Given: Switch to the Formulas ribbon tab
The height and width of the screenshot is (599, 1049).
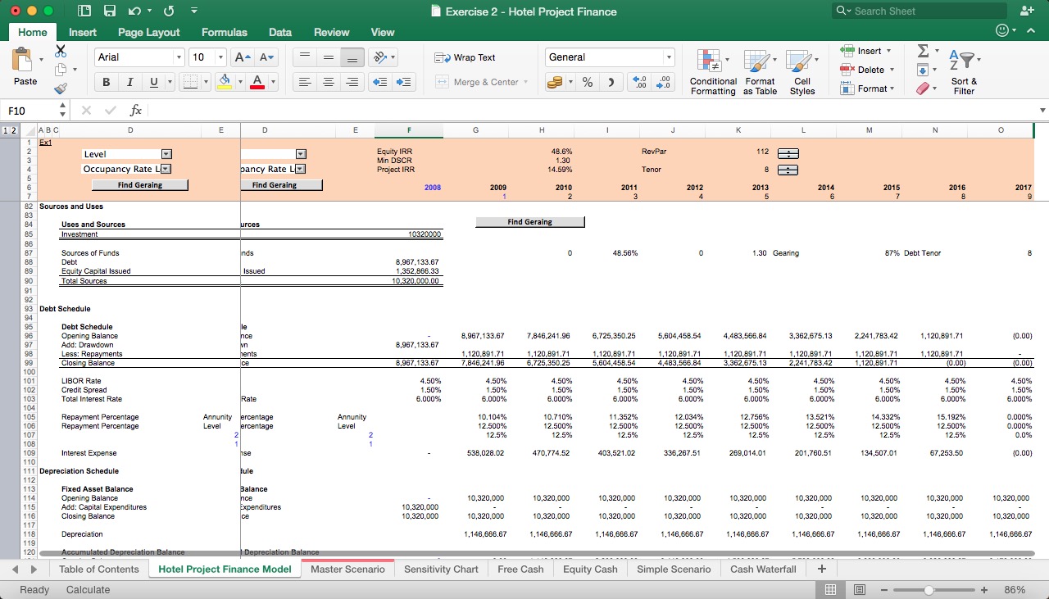Looking at the screenshot, I should point(224,33).
